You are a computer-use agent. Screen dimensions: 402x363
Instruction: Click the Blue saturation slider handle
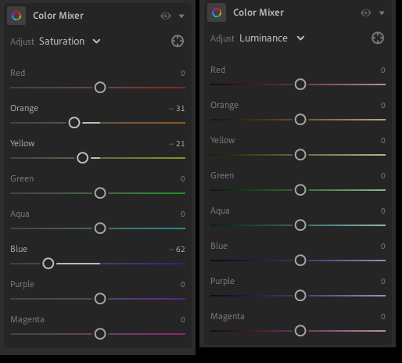[x=48, y=264]
